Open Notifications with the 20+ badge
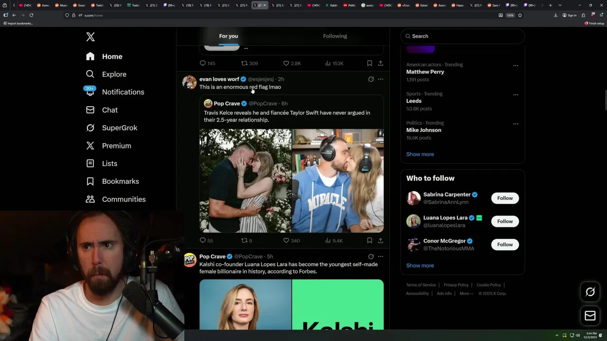The width and height of the screenshot is (607, 341). [115, 92]
